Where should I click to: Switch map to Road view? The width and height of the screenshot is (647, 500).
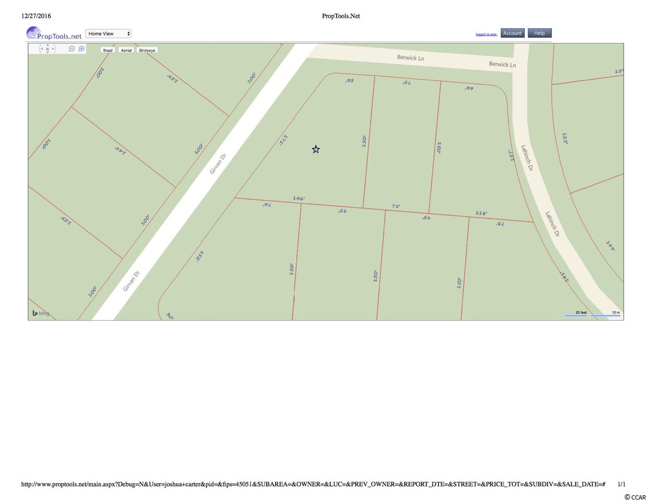107,51
